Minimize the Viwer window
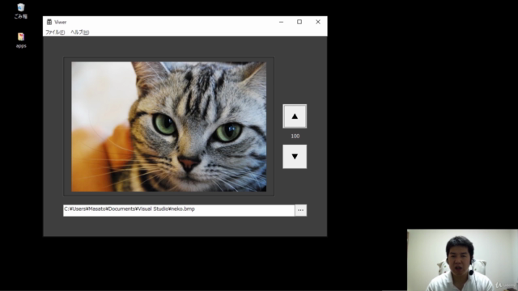Screen dimensions: 518x291 (281, 22)
